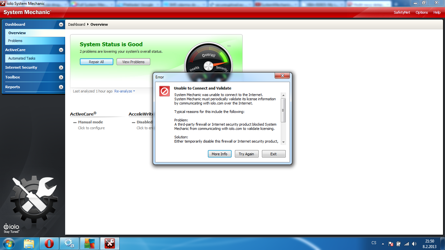Screen dimensions: 445x250
Task: Click the power battery tray icon
Action: tap(399, 243)
